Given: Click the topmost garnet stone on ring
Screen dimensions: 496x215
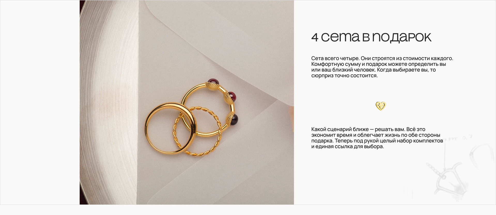Looking at the screenshot, I should coord(214,82).
